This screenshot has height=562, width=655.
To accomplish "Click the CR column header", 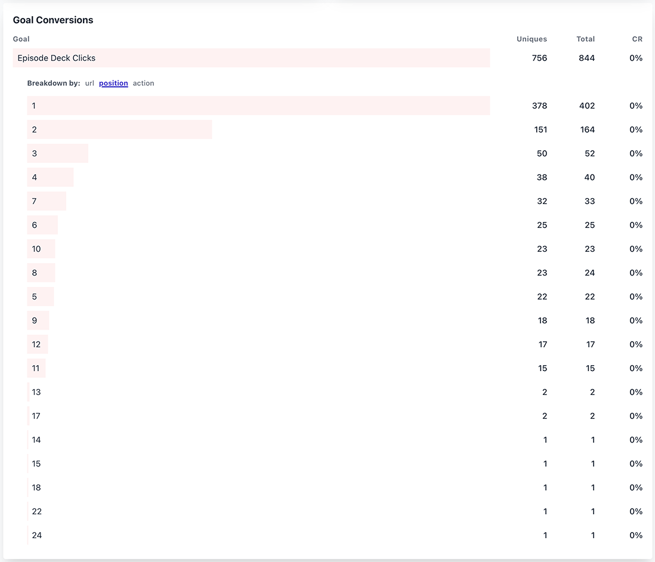I will [637, 39].
